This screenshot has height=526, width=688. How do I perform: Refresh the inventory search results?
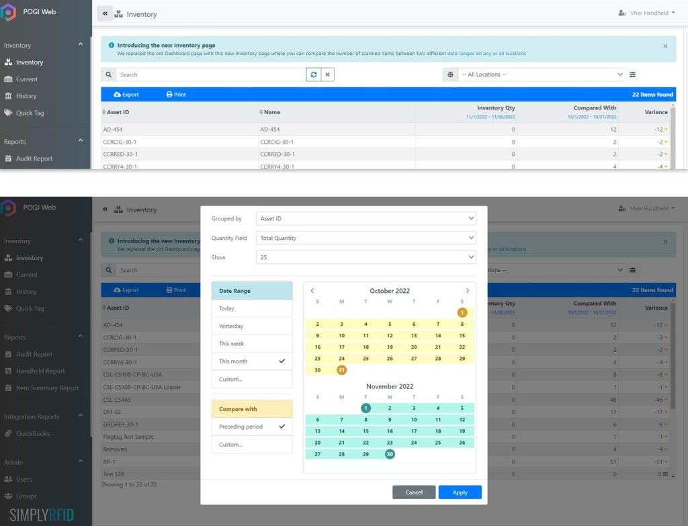(313, 75)
